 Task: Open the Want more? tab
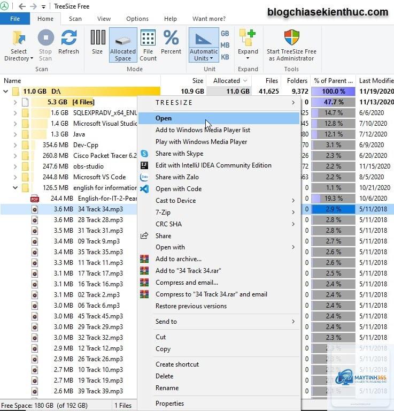point(209,19)
